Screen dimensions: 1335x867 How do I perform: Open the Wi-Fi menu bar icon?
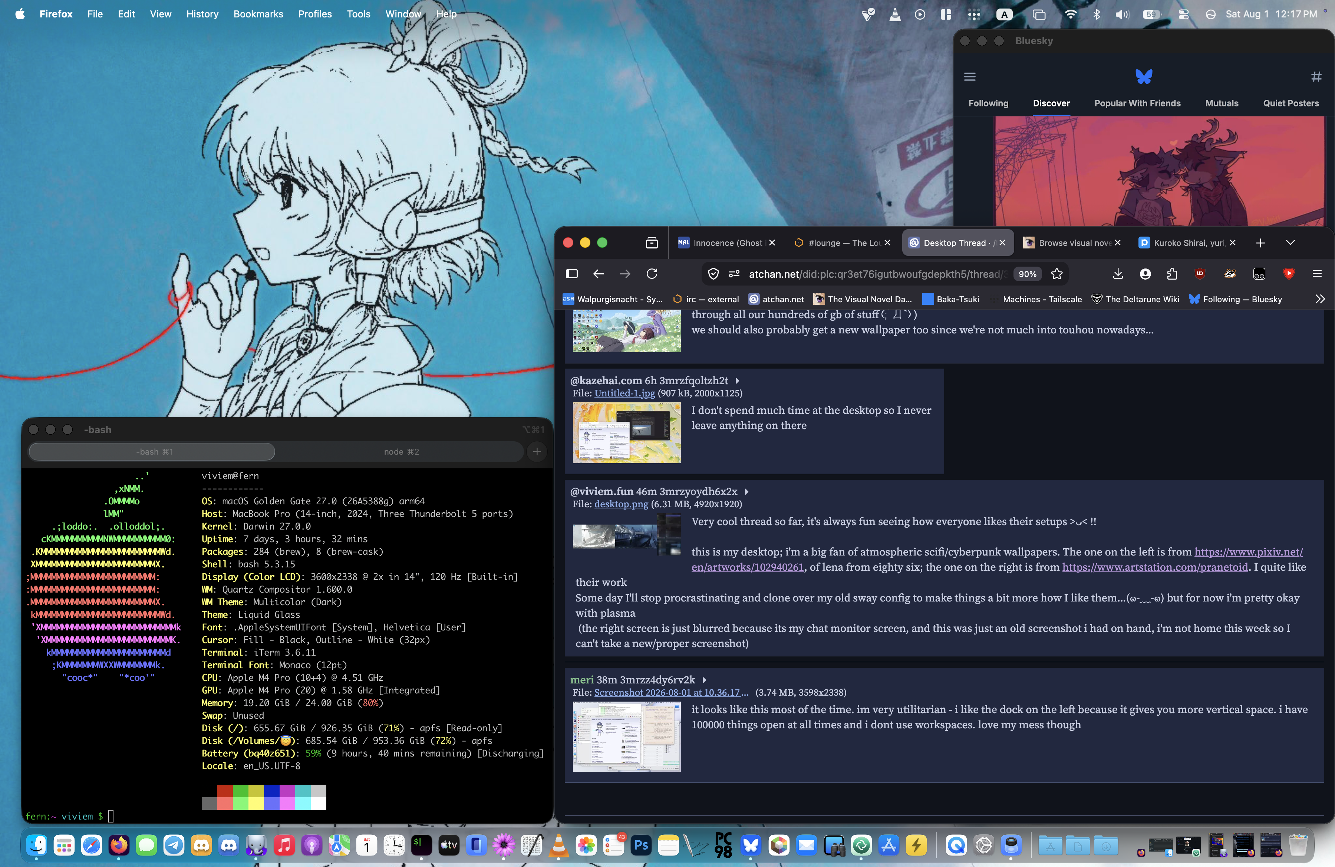click(1070, 14)
